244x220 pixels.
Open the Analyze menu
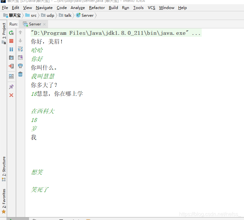[x=78, y=8]
